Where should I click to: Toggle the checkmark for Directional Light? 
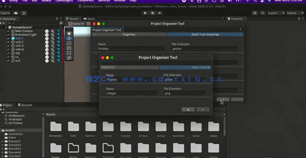(8, 35)
